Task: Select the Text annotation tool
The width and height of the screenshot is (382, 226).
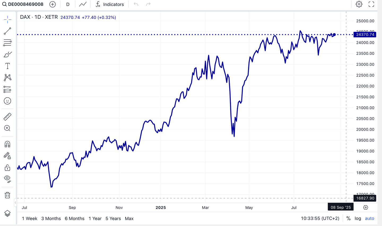Action: pyautogui.click(x=7, y=66)
